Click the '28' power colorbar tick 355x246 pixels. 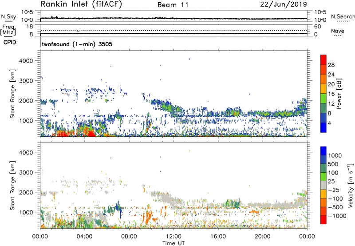point(331,65)
